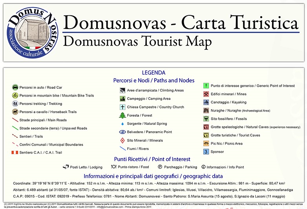Click the Nuraghe archaeological area icon
The width and height of the screenshot is (307, 209).
point(206,110)
